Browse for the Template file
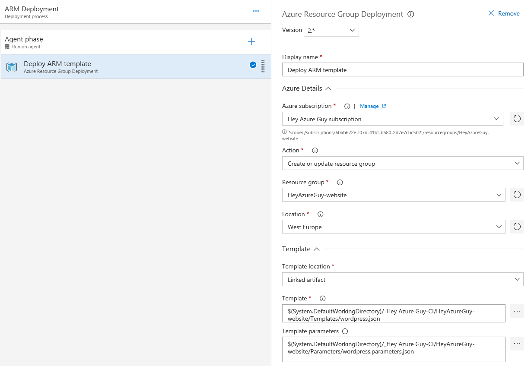531x366 pixels. tap(517, 311)
